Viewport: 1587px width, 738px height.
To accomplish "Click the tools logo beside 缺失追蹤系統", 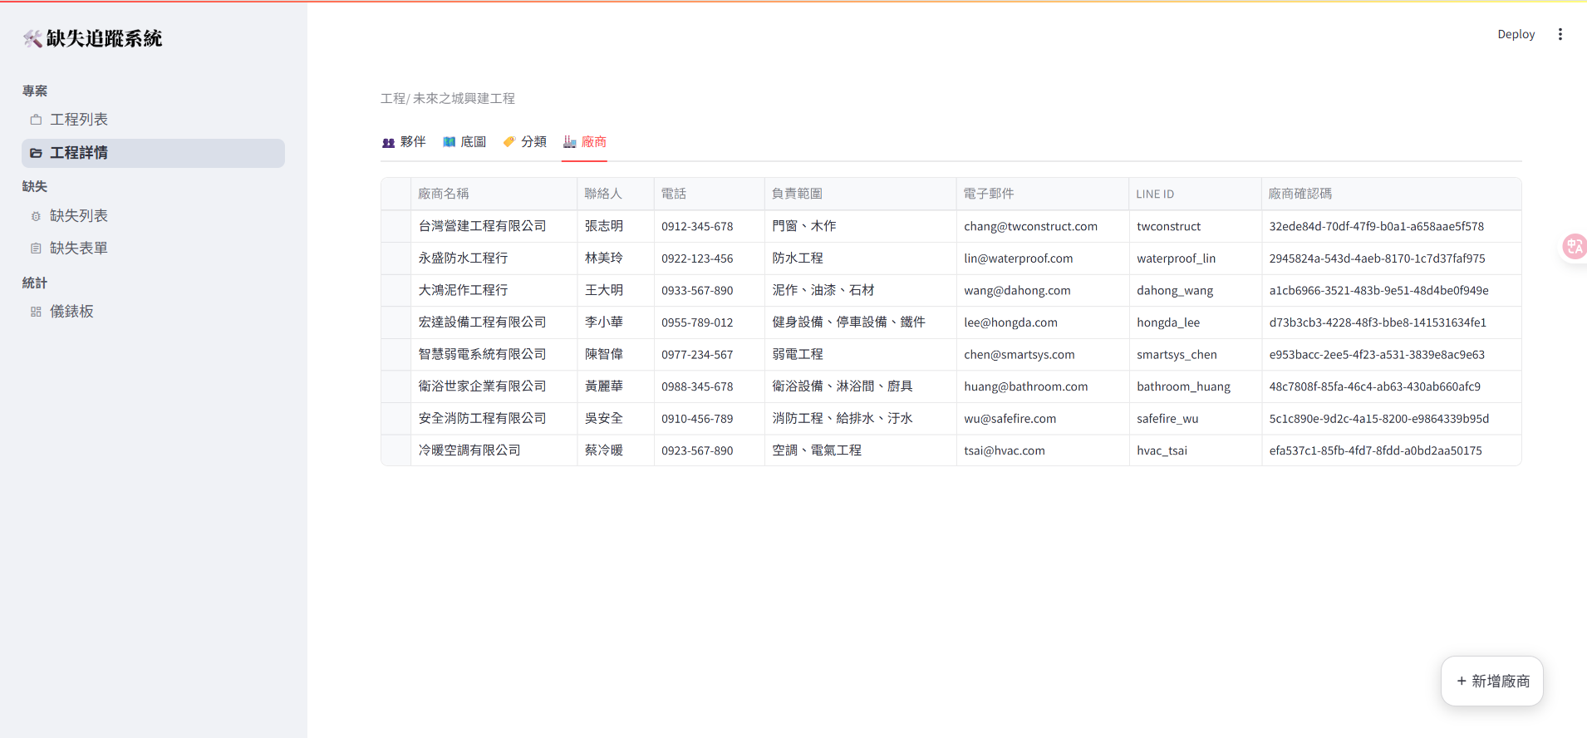I will (32, 38).
